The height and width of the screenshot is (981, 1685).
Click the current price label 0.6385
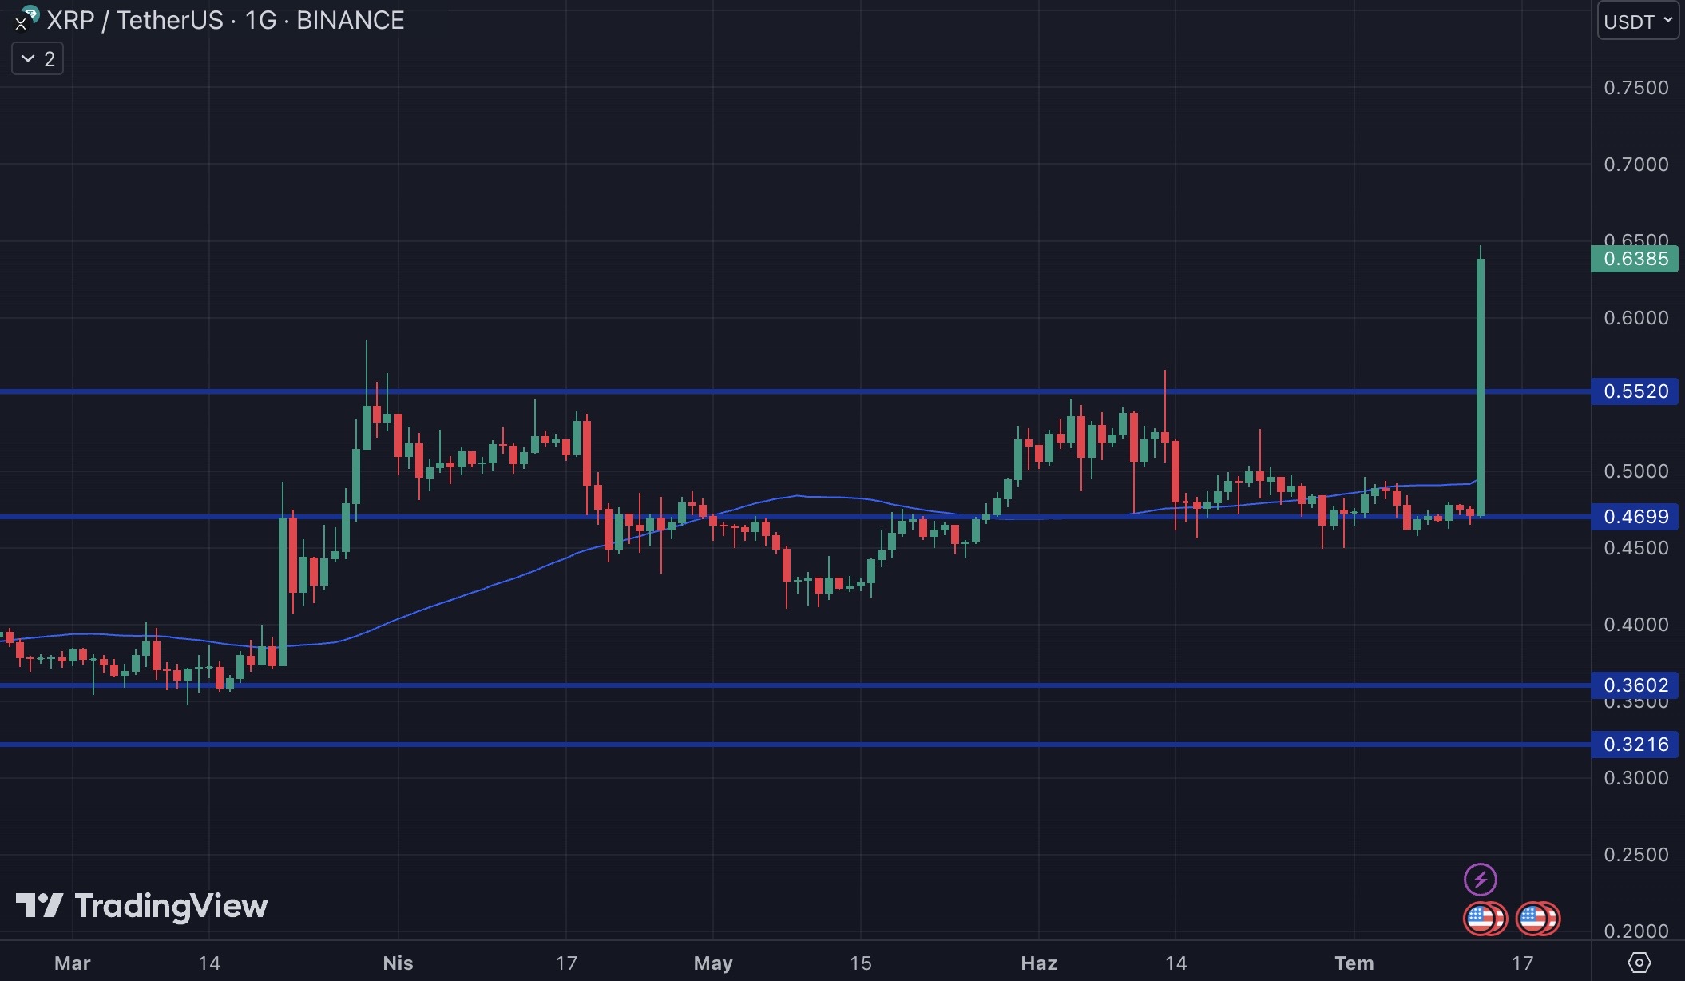pos(1635,259)
